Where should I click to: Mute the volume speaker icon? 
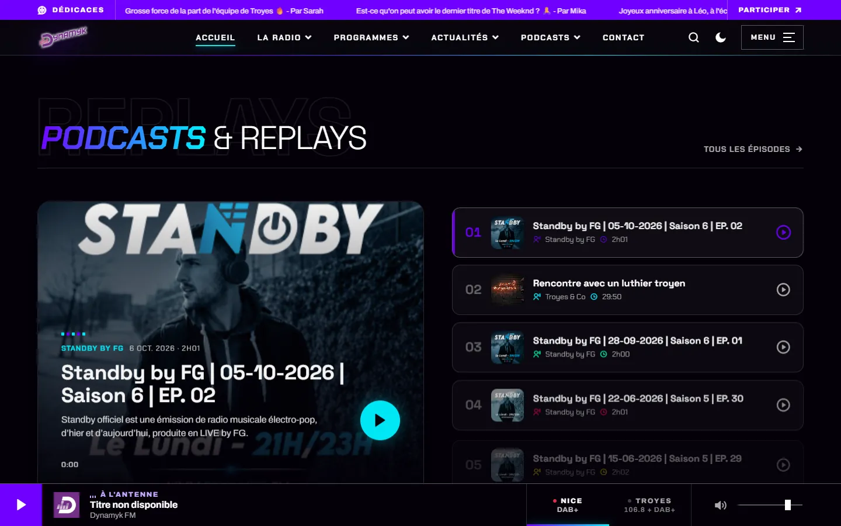click(721, 505)
